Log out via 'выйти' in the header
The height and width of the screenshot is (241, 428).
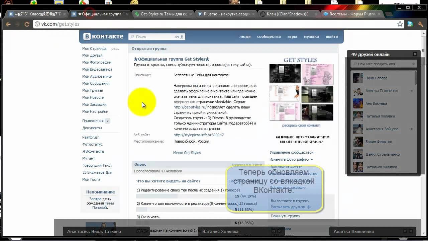[332, 36]
